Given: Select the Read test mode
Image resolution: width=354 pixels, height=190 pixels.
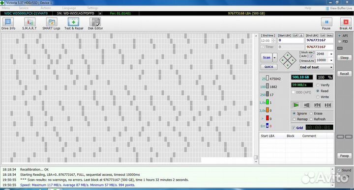Looking at the screenshot, I should pyautogui.click(x=318, y=91).
